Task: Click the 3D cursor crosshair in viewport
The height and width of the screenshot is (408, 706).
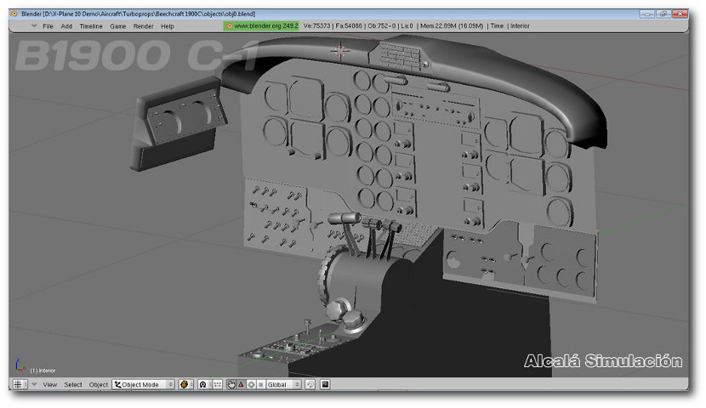Action: [341, 49]
